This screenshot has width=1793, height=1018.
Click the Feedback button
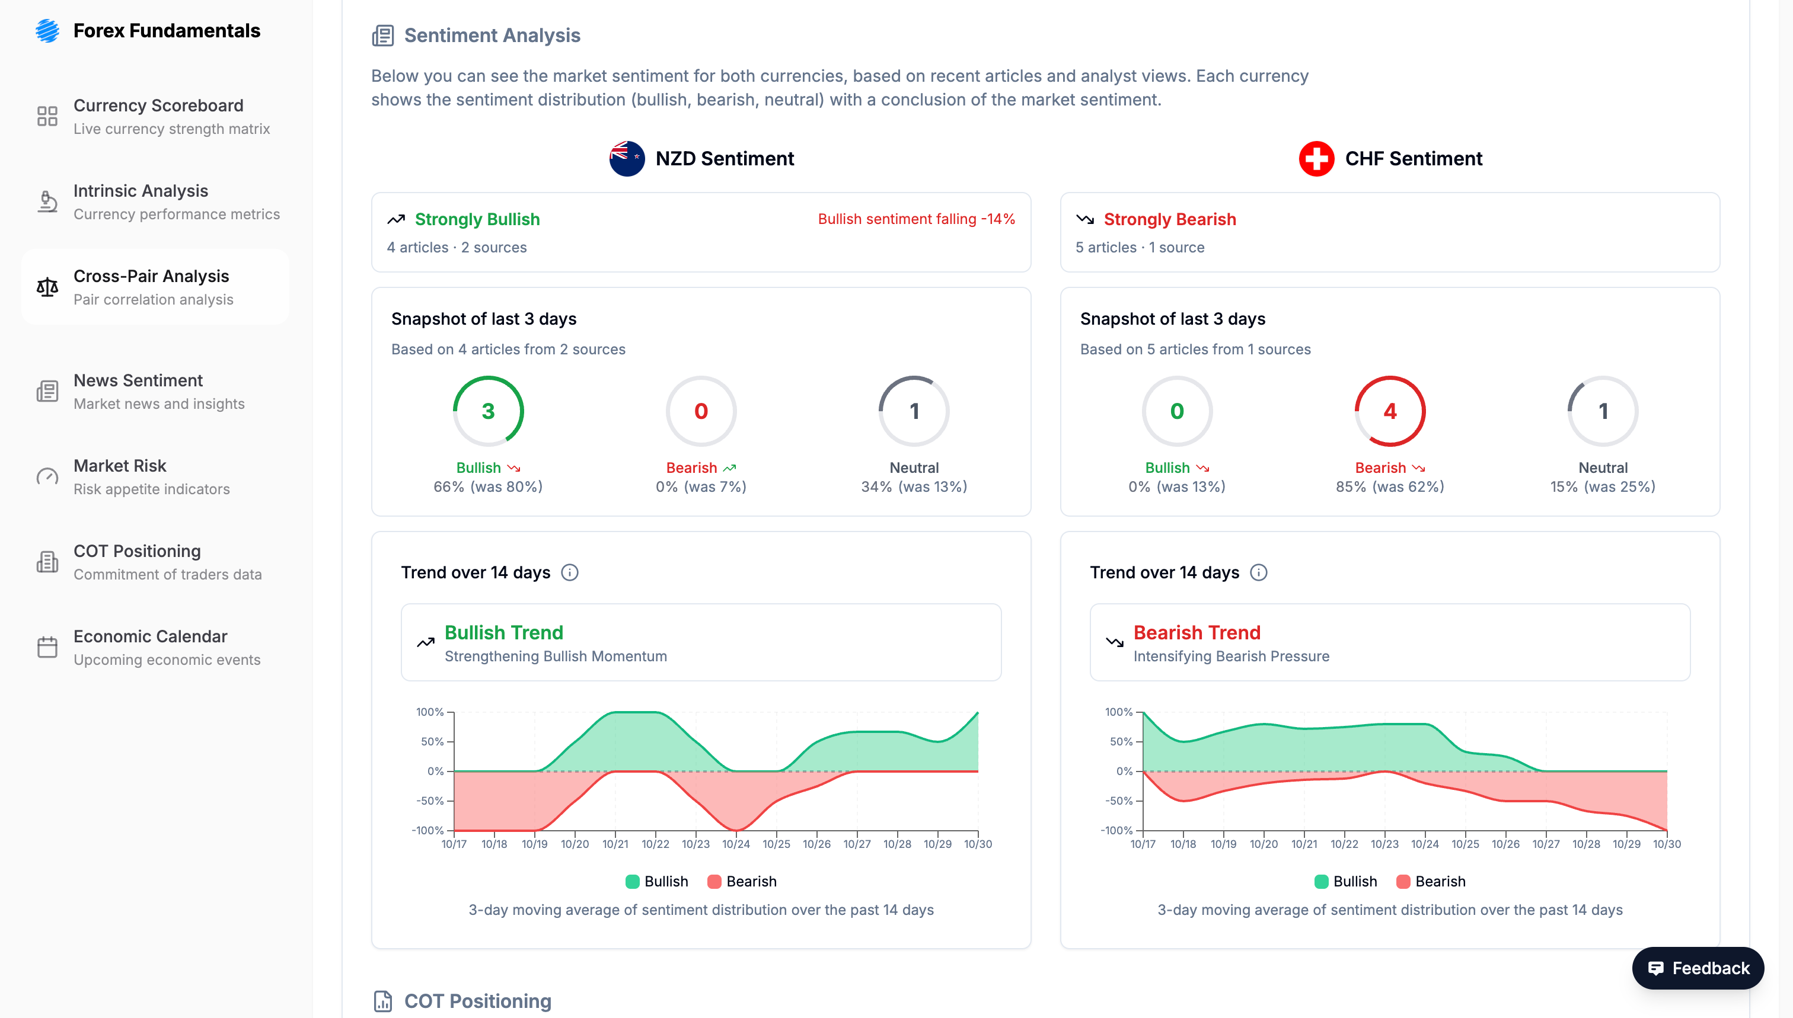[1697, 968]
